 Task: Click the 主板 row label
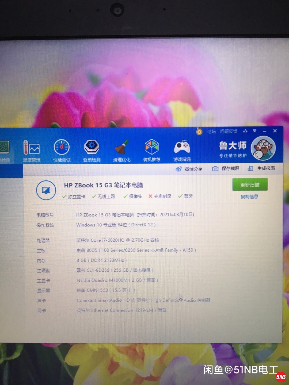pos(41,251)
